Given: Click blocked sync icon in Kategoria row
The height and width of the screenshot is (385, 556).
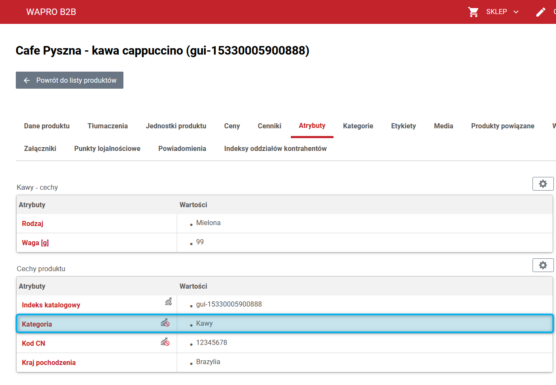Looking at the screenshot, I should (x=165, y=323).
